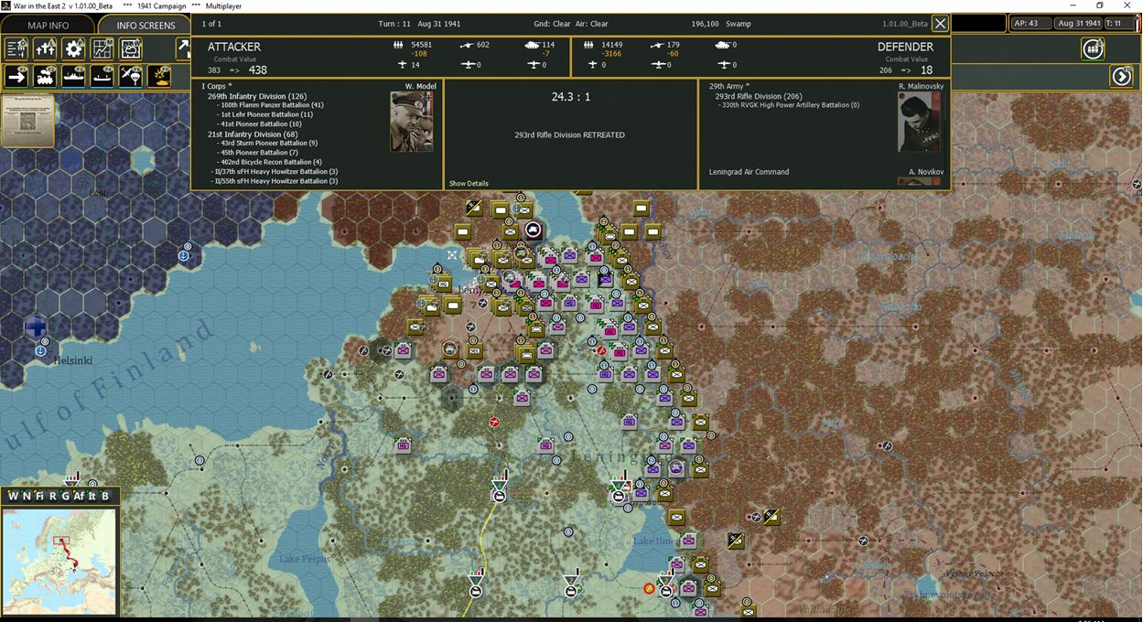Click the white X battle marker near Leningrad

[x=452, y=255]
